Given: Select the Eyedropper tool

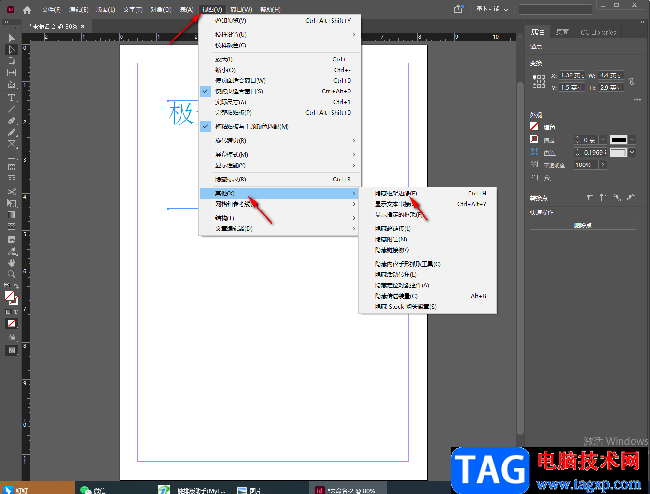Looking at the screenshot, I should click(12, 251).
